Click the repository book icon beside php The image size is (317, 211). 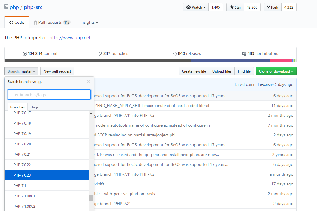pyautogui.click(x=6, y=7)
